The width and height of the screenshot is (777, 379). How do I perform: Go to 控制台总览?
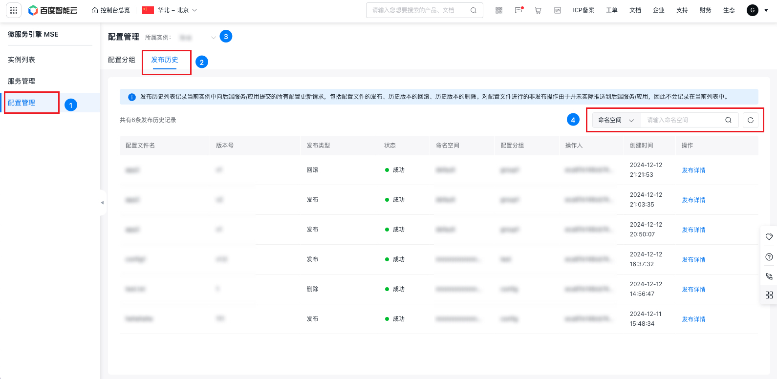coord(111,10)
